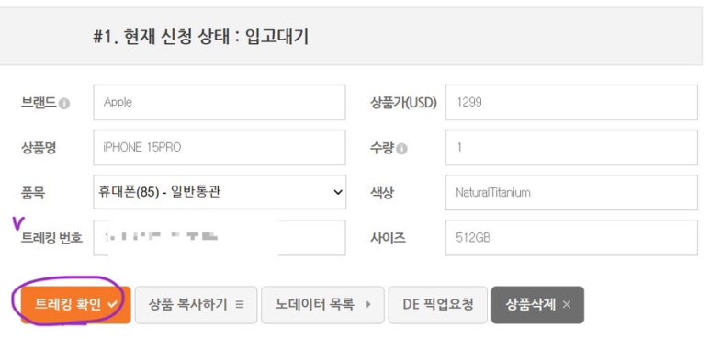The width and height of the screenshot is (710, 339).
Task: Click the DE 픽업요청 button
Action: (x=437, y=305)
